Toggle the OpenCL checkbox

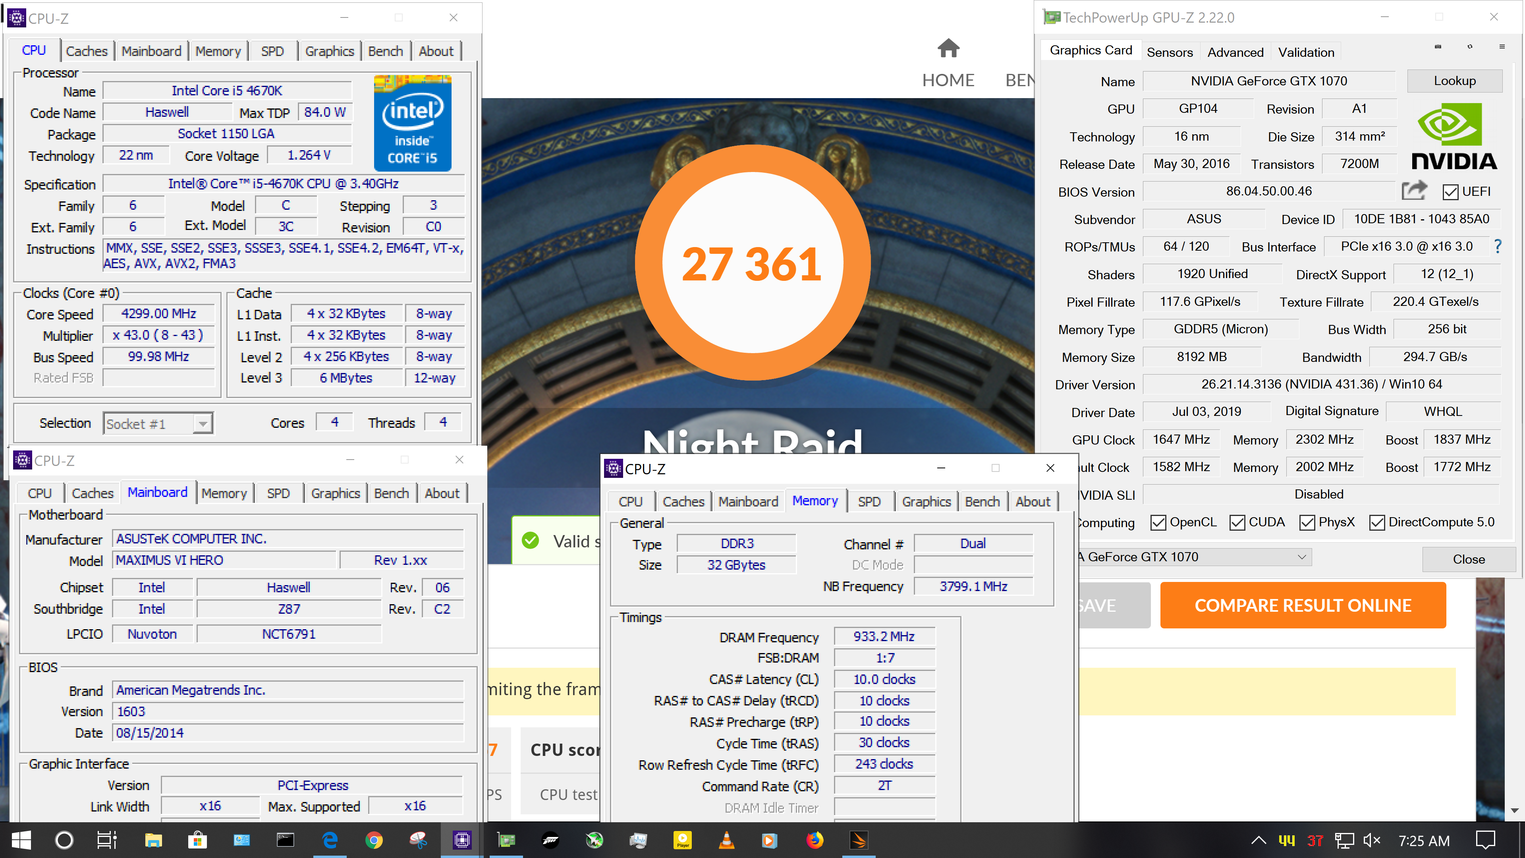(1158, 522)
